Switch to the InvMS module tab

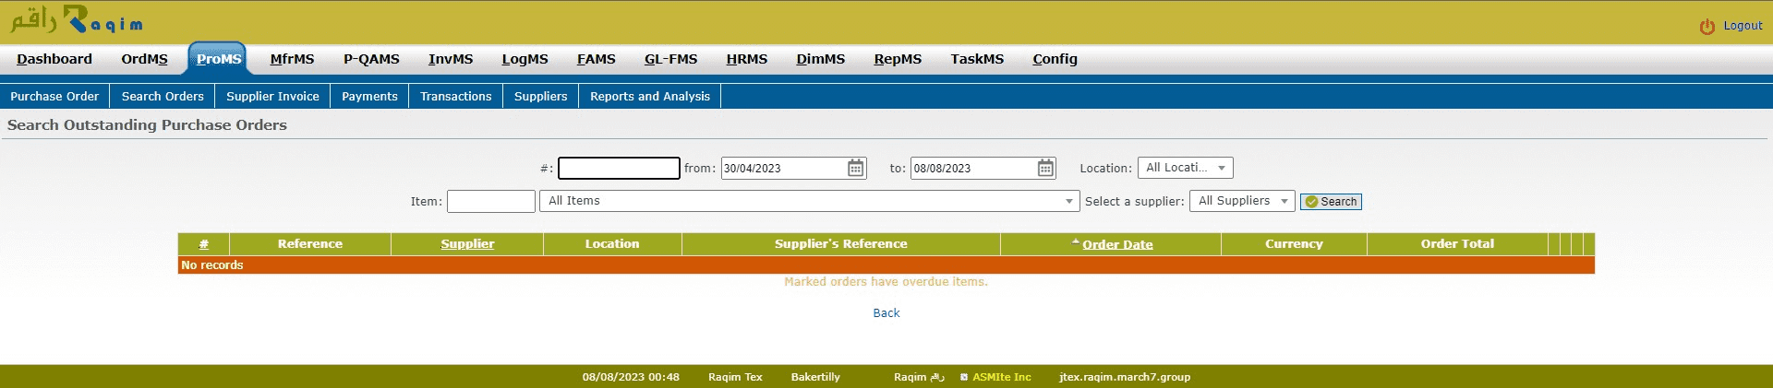tap(450, 59)
